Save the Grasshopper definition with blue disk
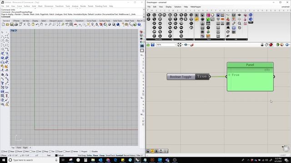The width and height of the screenshot is (291, 163). click(x=153, y=45)
